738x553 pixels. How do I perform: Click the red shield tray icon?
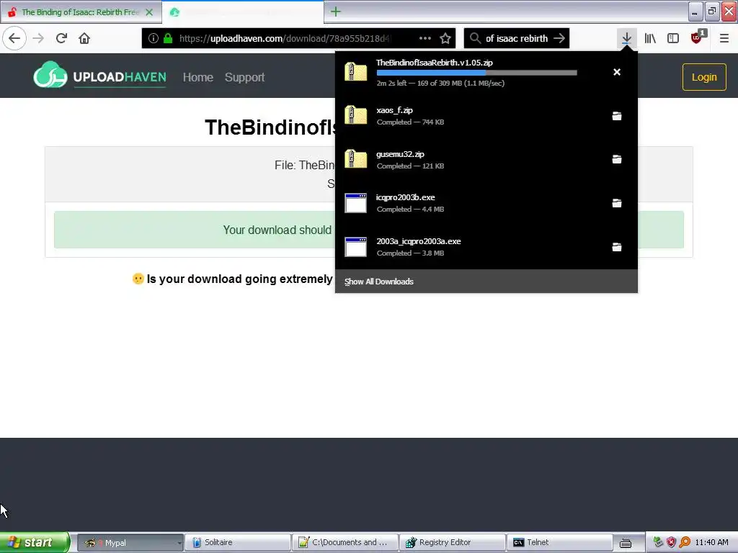click(671, 543)
